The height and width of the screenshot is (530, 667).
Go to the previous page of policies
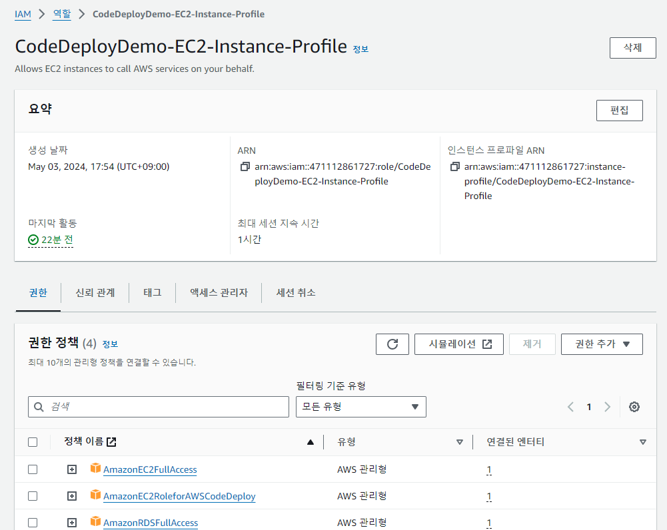click(570, 407)
